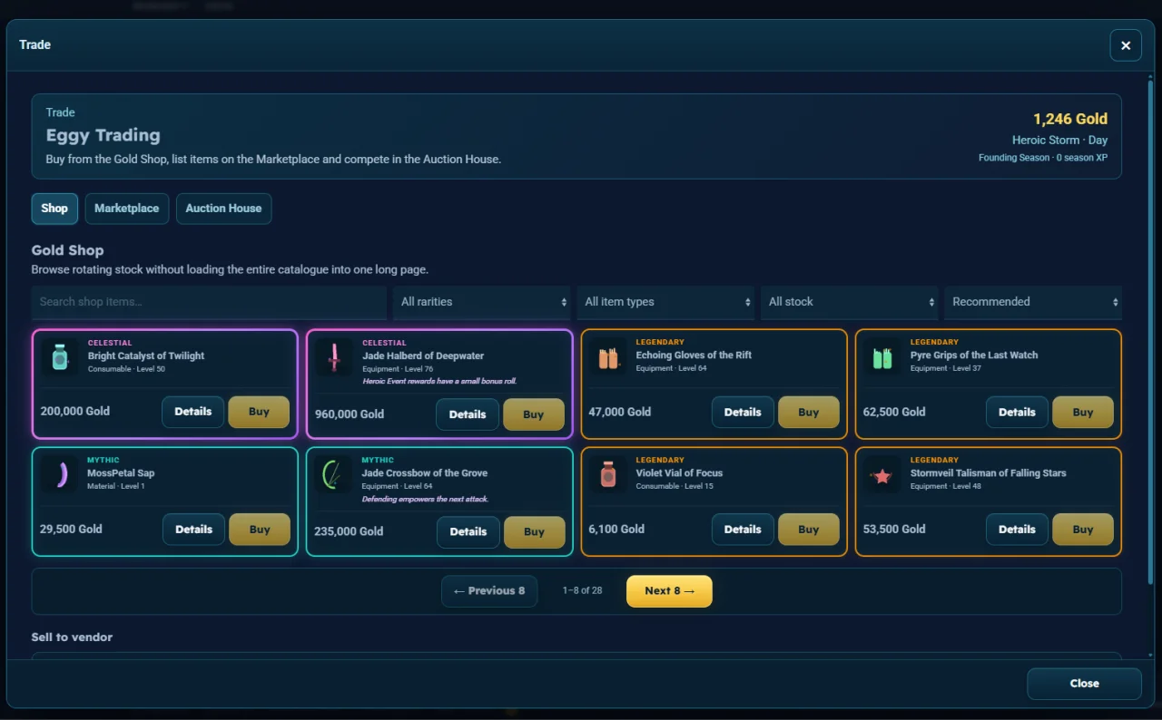Click the Close button at dialog bottom
The image size is (1162, 720).
[x=1084, y=684]
